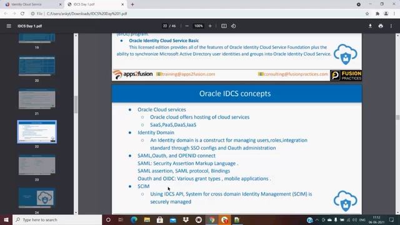Open Task View in the taskbar
400x225 pixels.
(121, 219)
